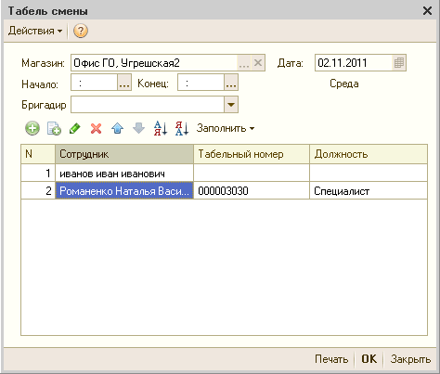Screen dimensions: 440x374
Task: Click the Специалист cell
Action: [369, 190]
